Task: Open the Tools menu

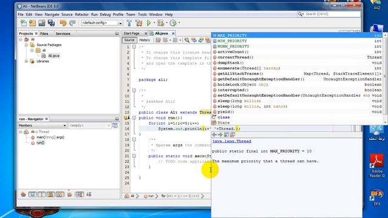Action: pos(142,15)
